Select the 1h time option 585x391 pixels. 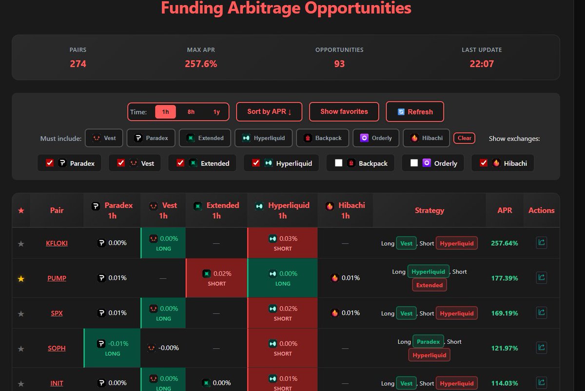(165, 112)
